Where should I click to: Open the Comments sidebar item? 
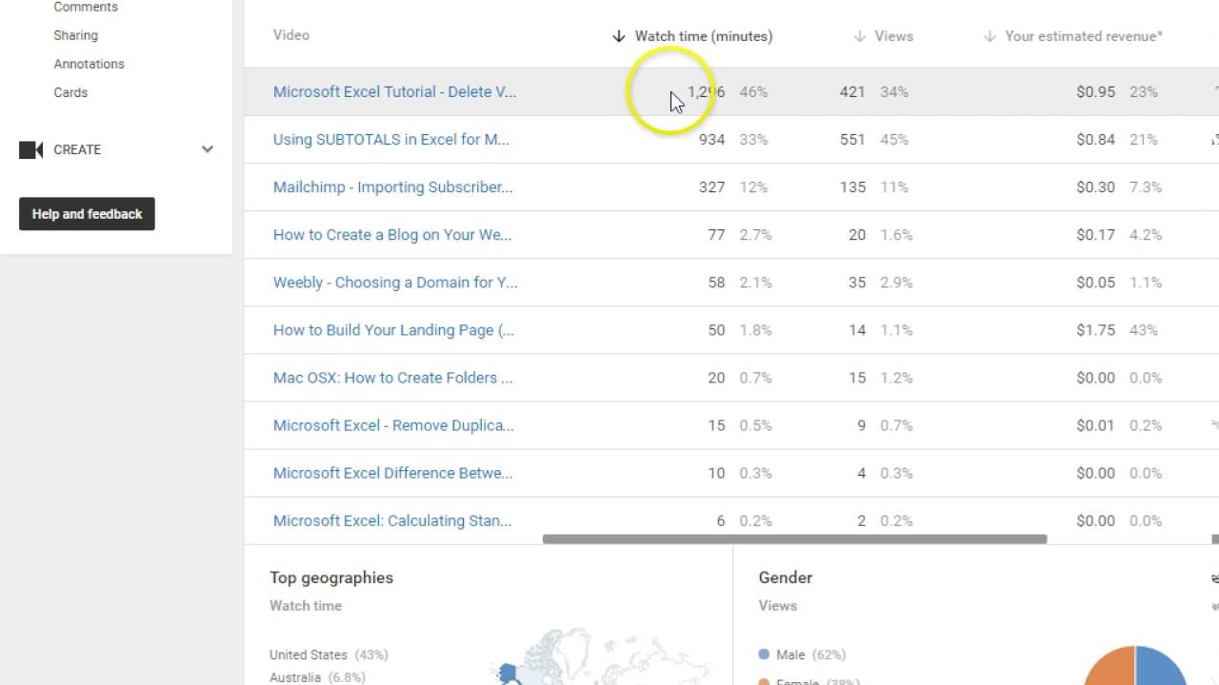86,8
